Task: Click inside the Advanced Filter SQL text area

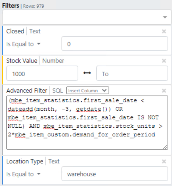Action: click(87, 123)
